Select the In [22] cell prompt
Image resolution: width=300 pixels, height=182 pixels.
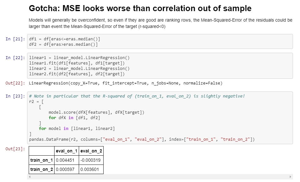tap(15, 58)
